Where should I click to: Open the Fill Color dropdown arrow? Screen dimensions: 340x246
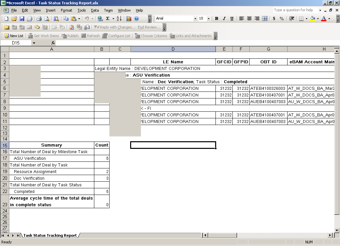pos(318,19)
